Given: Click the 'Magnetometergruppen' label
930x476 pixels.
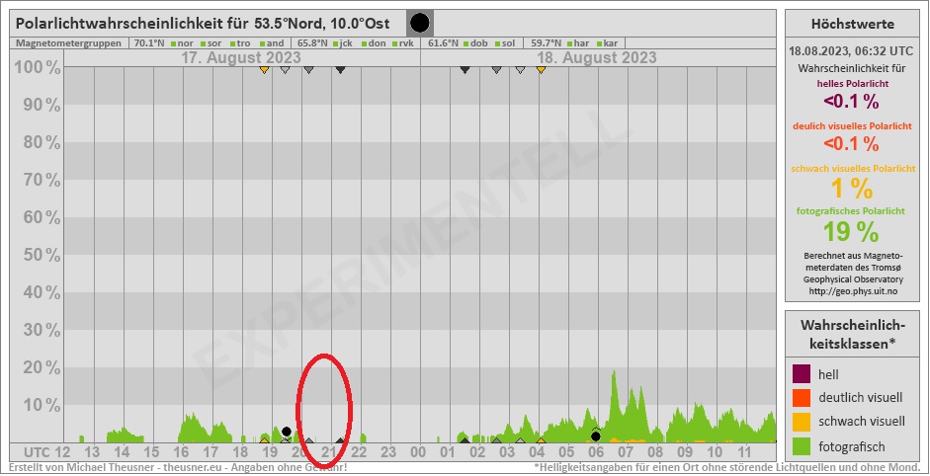Looking at the screenshot, I should (68, 44).
